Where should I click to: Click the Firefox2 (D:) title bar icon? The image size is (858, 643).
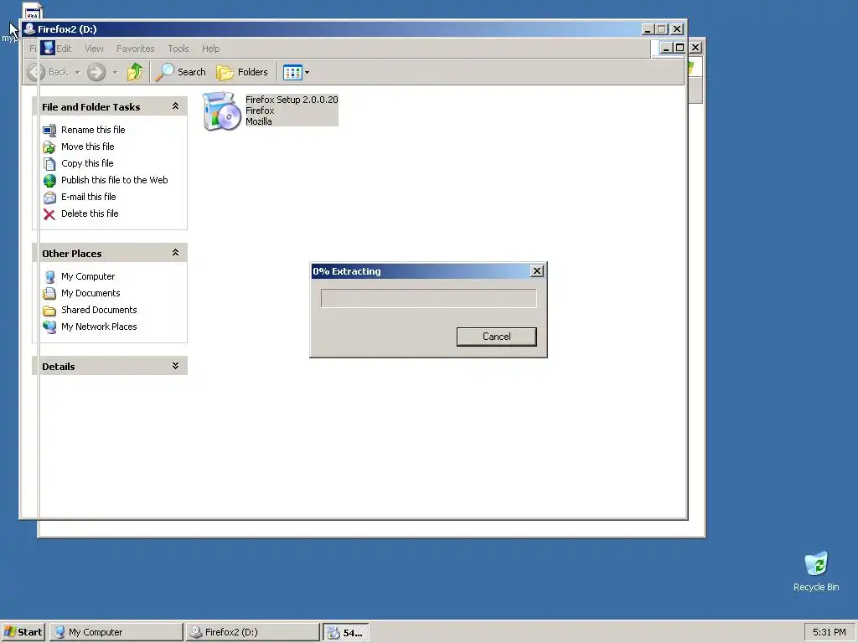pyautogui.click(x=29, y=29)
